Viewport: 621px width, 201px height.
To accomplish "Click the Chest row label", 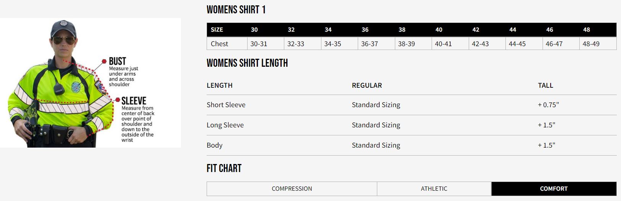I will 219,44.
